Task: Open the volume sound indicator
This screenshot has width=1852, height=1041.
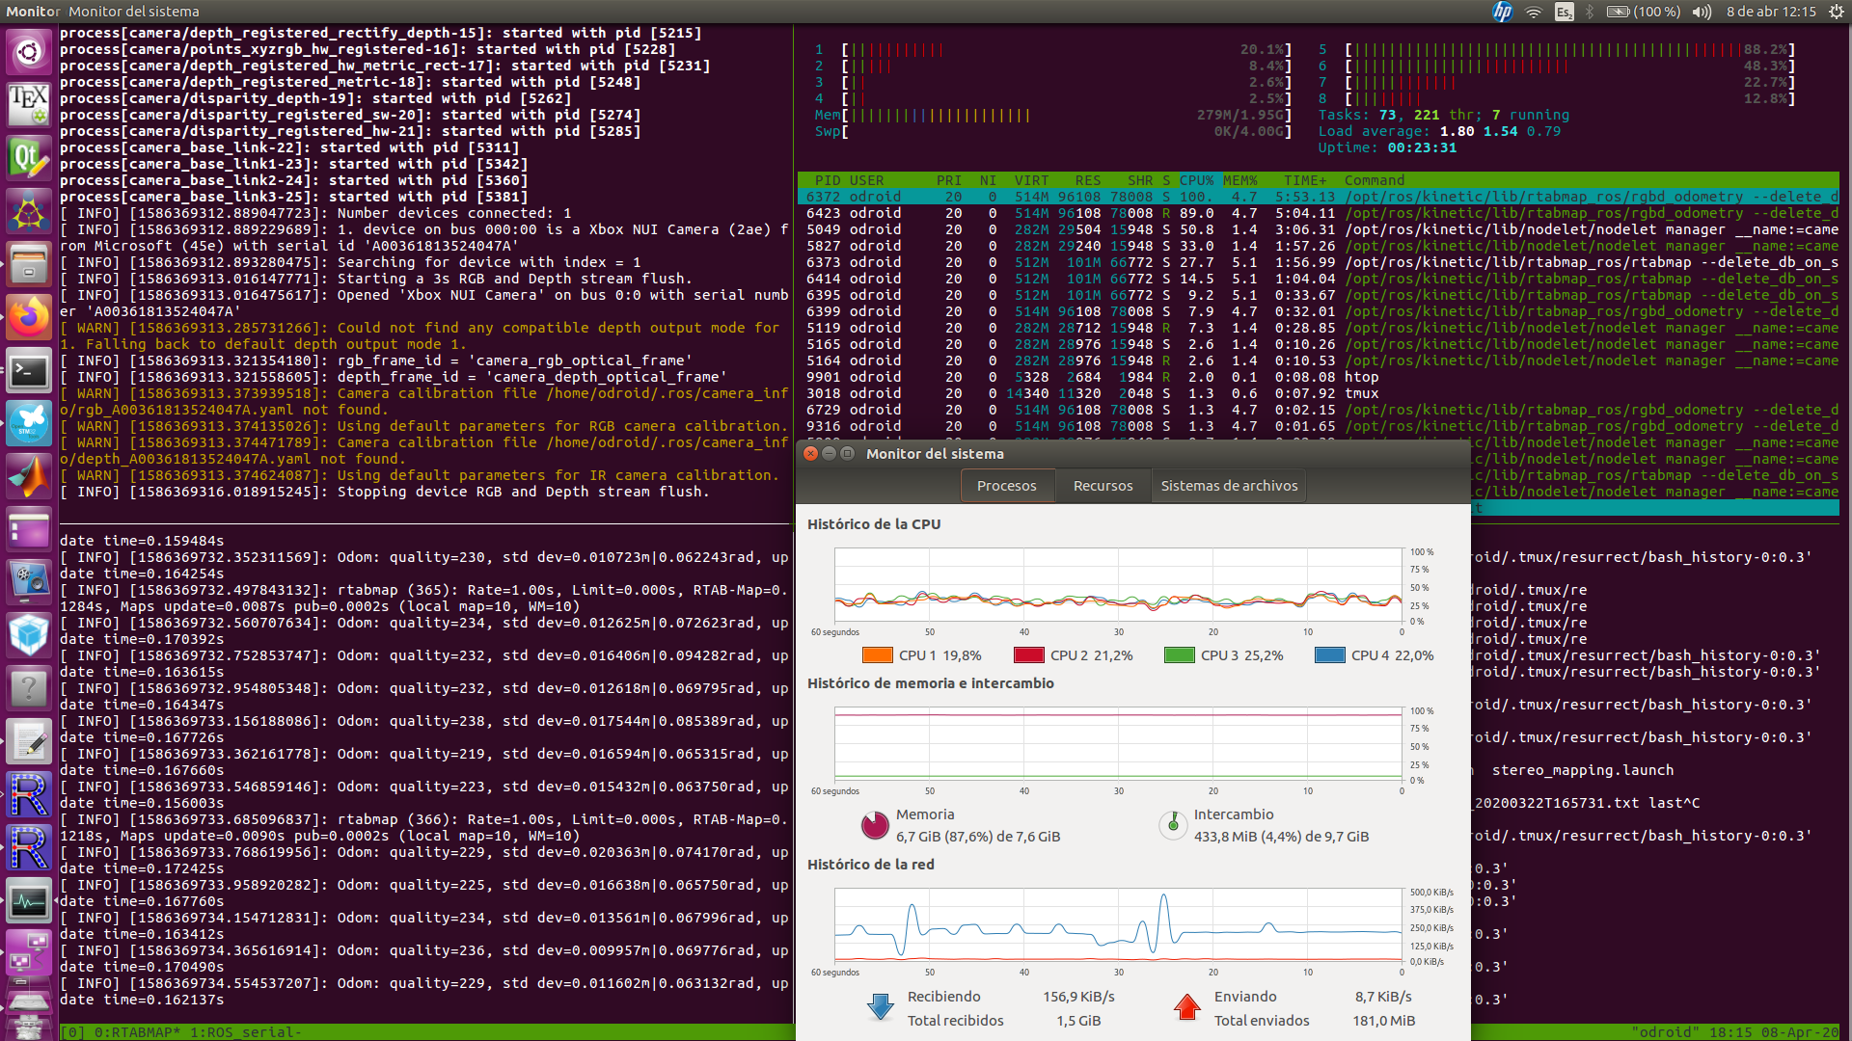Action: pos(1702,12)
